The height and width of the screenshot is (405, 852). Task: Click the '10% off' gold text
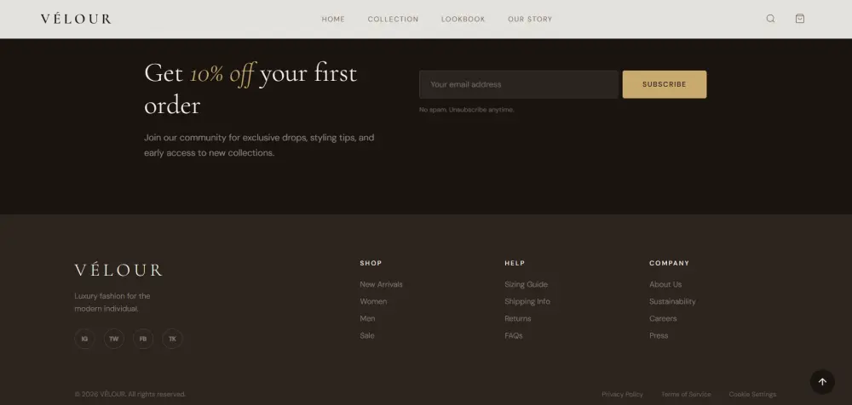click(x=222, y=74)
